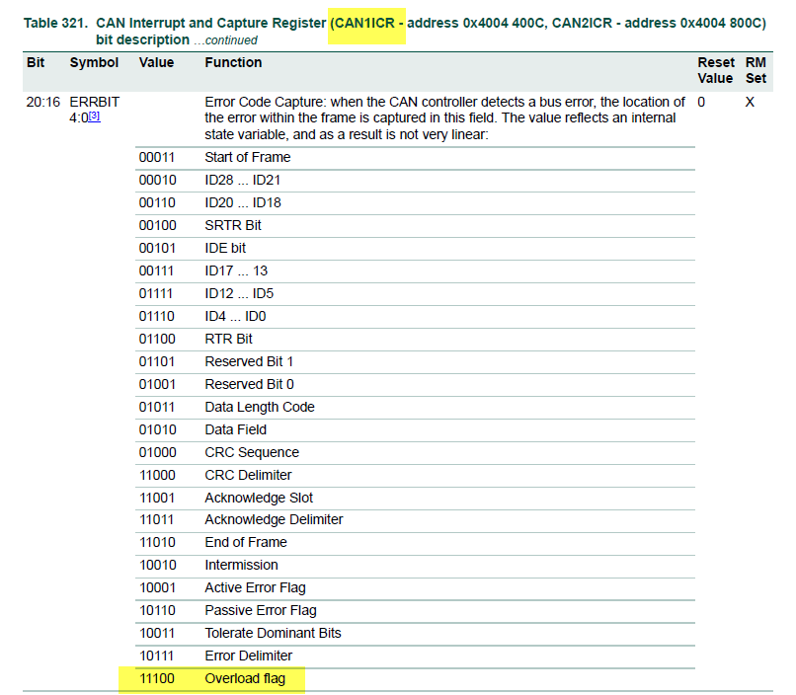Click the 'CRC Delimiter' entry
The image size is (796, 695).
pos(248,475)
